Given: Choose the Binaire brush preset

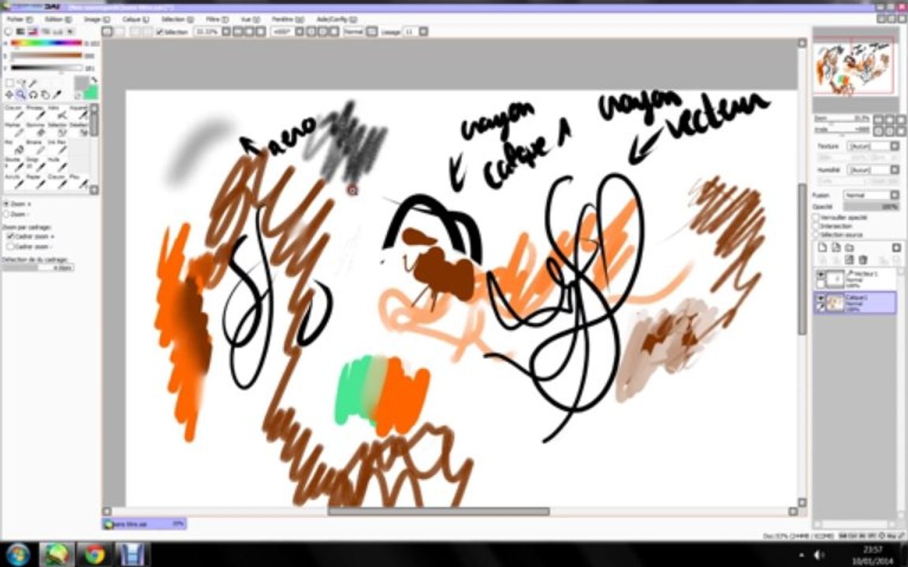Looking at the screenshot, I should click(35, 147).
